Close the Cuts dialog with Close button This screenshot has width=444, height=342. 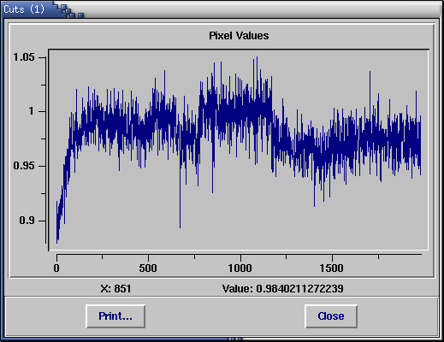point(331,316)
